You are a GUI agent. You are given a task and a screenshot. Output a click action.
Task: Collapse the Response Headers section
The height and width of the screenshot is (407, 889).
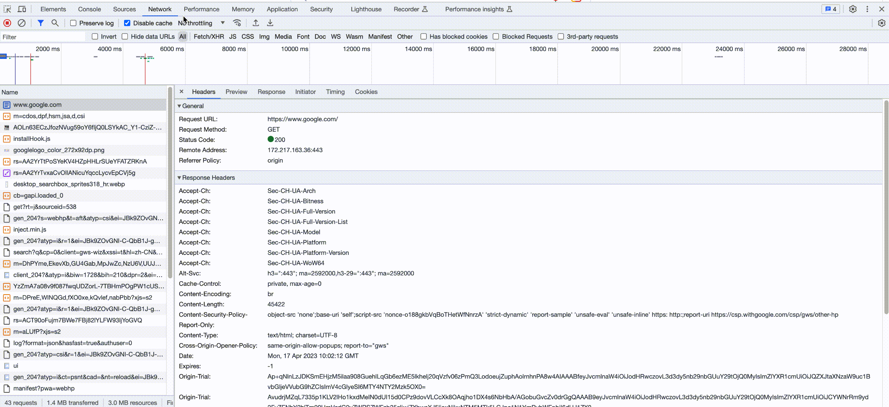pyautogui.click(x=208, y=178)
